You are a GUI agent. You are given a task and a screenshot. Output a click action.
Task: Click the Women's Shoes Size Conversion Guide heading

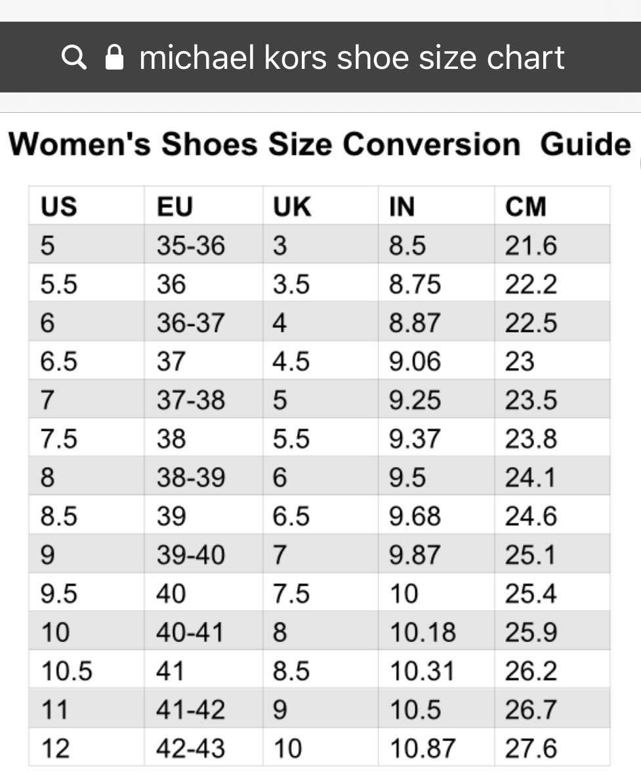tap(320, 144)
